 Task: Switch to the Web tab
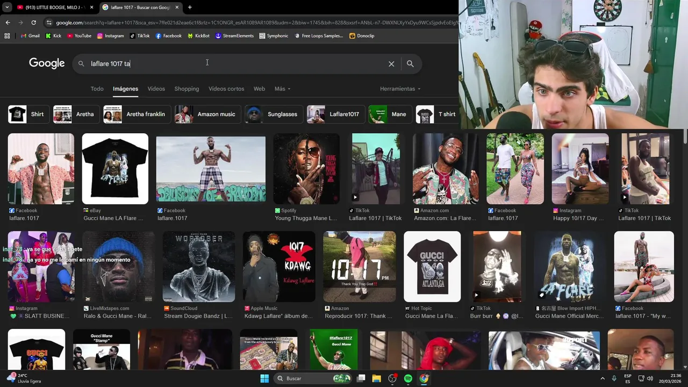259,89
